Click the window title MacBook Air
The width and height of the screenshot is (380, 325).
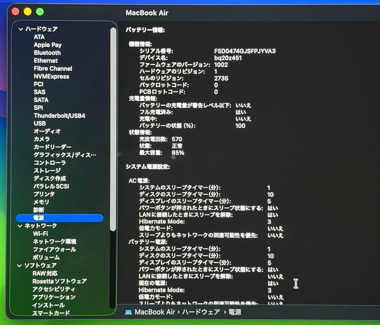point(147,13)
